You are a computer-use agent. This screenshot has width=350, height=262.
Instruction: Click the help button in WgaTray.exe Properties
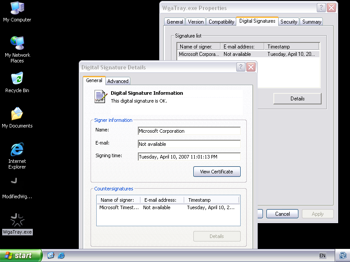321,7
